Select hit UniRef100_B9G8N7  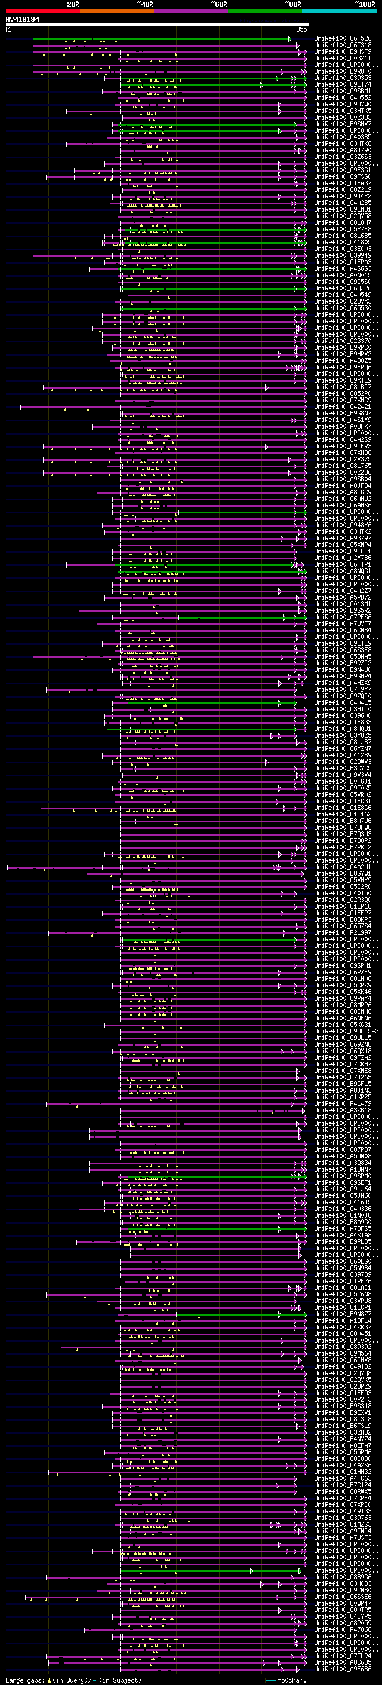coord(343,414)
